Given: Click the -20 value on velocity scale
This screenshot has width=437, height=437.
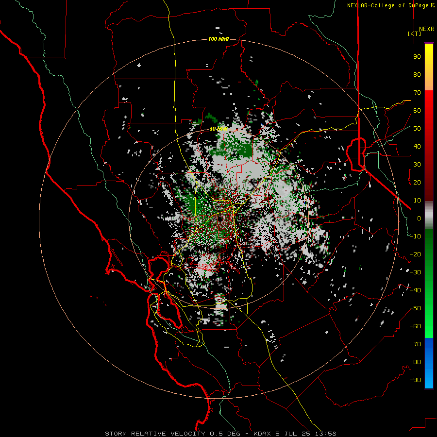Looking at the screenshot, I should pyautogui.click(x=415, y=254).
